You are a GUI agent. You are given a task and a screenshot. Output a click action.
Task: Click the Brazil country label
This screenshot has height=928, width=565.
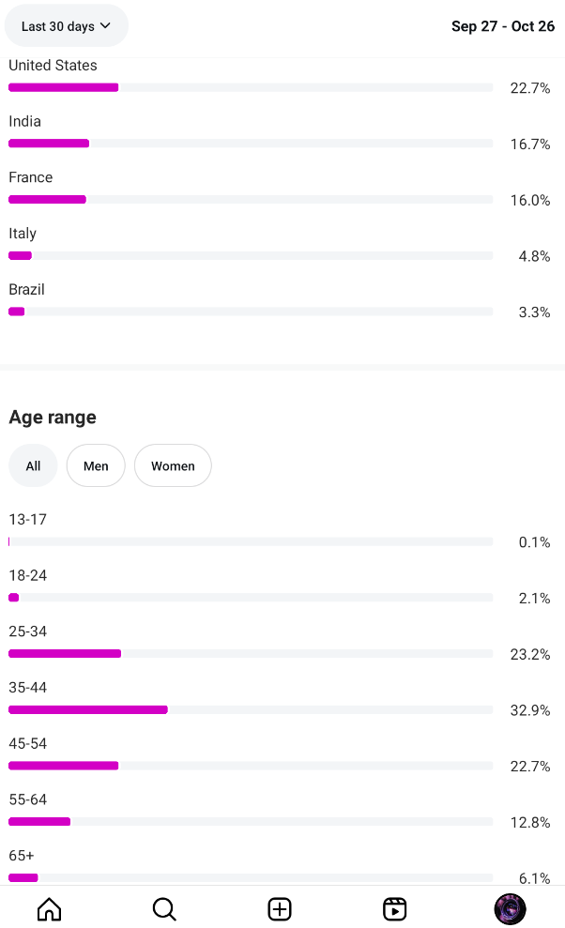click(27, 290)
